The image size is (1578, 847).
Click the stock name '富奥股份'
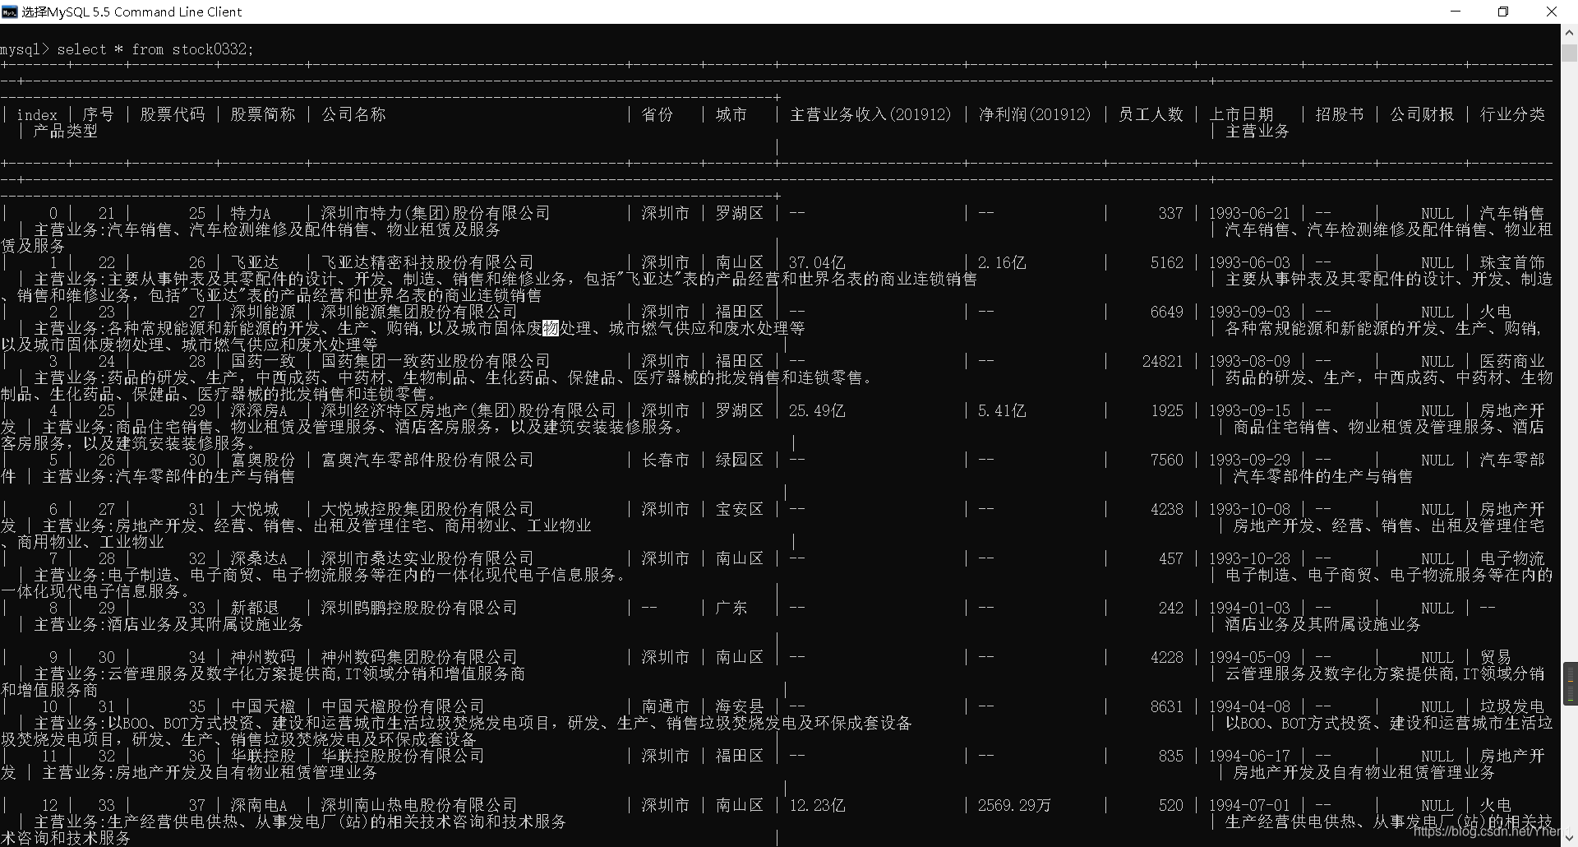click(262, 460)
